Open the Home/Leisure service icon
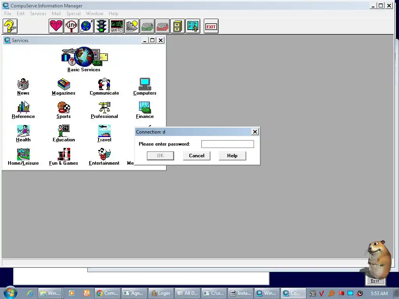 tap(23, 157)
